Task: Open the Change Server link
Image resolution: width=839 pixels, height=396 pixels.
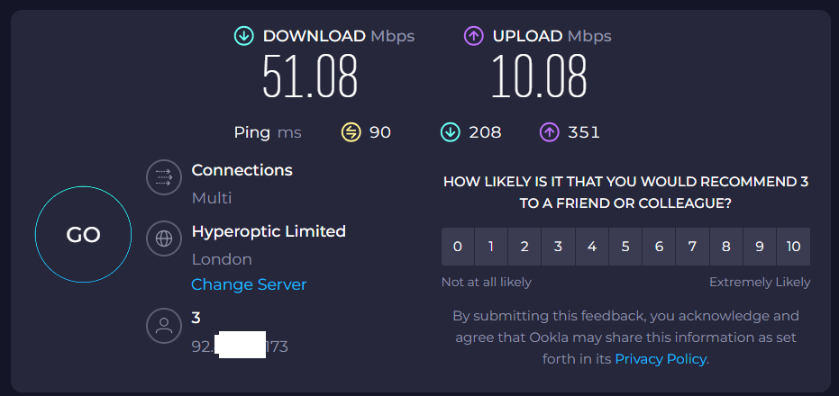Action: click(x=249, y=284)
